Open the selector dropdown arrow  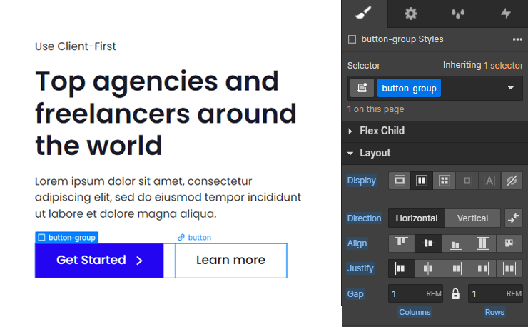coord(510,88)
